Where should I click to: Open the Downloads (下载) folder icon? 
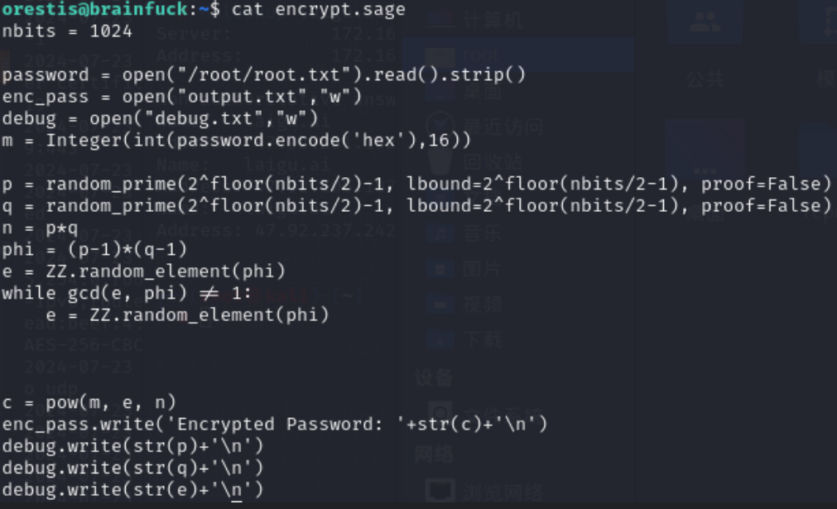point(441,339)
